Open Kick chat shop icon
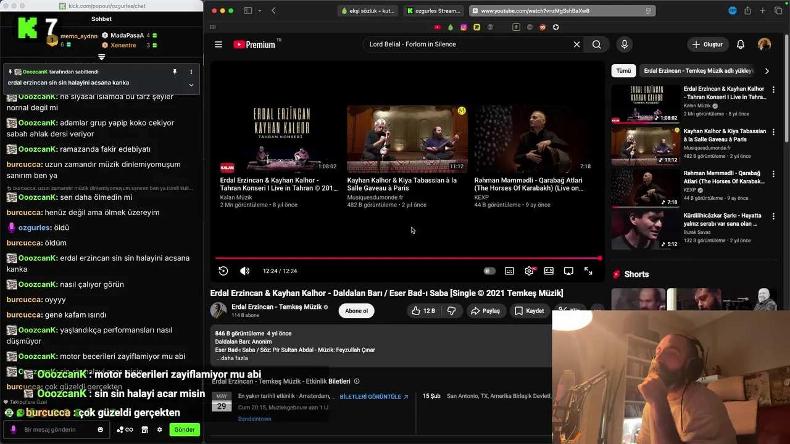The height and width of the screenshot is (444, 790). coord(144,430)
